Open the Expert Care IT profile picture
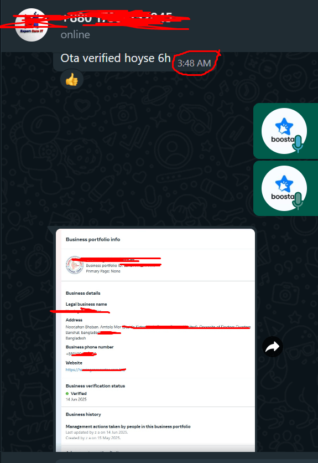The image size is (318, 463). (x=32, y=25)
